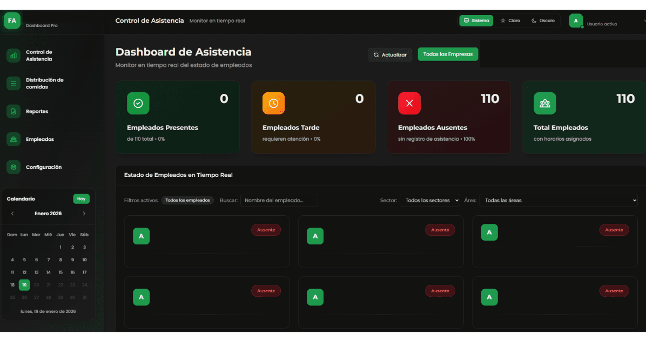The height and width of the screenshot is (342, 646).
Task: Go to the next month in the calendar
Action: [84, 213]
